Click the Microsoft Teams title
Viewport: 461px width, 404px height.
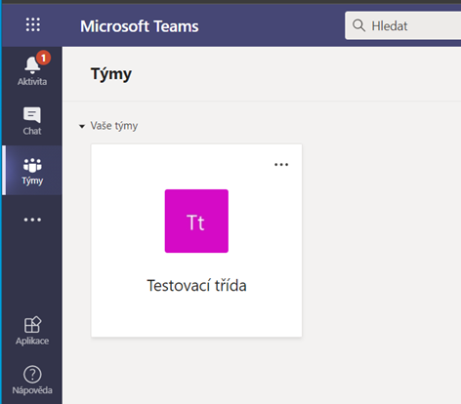coord(140,26)
